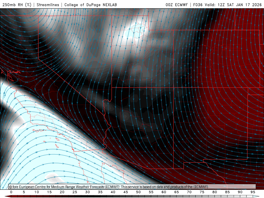
Task: Click colorbar tick label '50'
Action: [x=138, y=192]
